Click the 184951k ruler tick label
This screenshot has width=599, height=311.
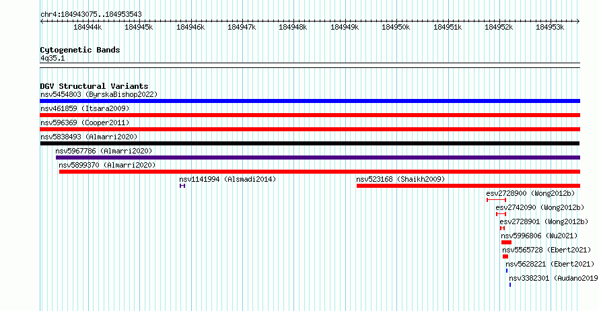448,27
